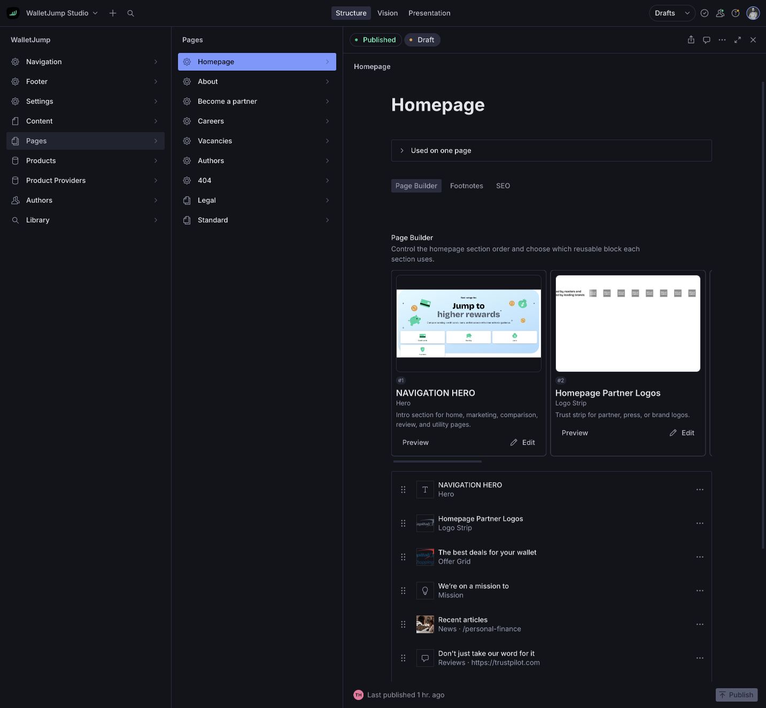
Task: Click the Publish button
Action: pos(737,695)
